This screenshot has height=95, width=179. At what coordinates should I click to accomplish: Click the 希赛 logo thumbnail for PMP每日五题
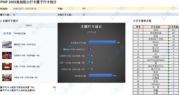click(7, 33)
